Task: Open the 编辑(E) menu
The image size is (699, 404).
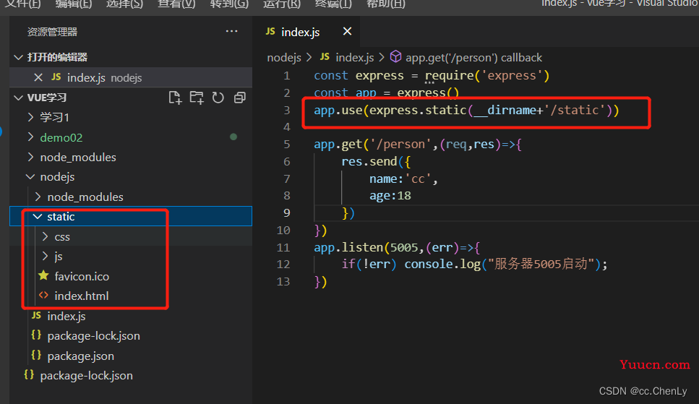Action: pos(74,4)
